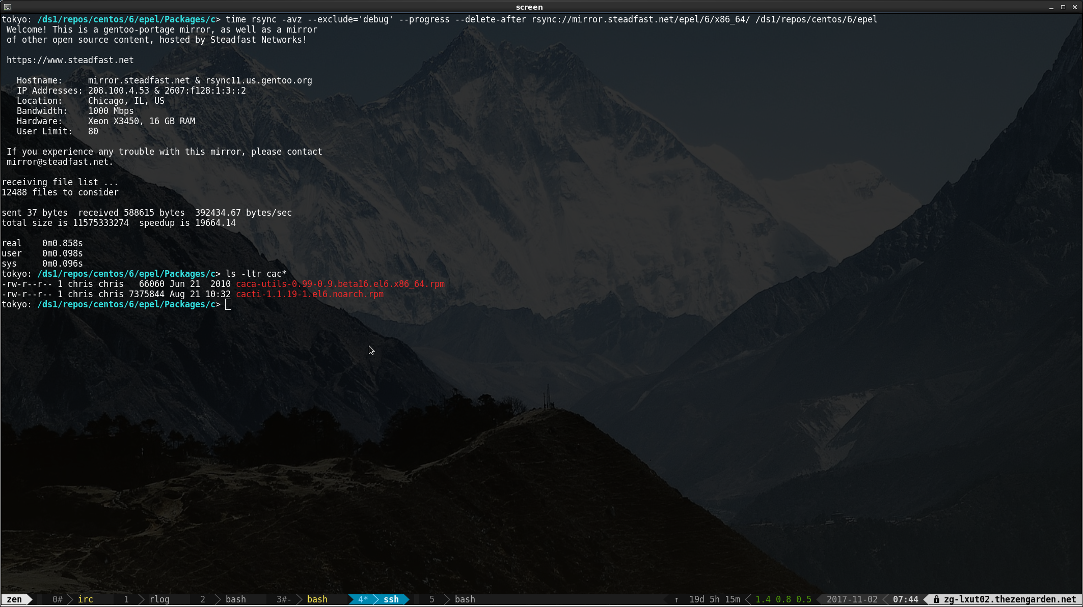Minimize the screen terminal window
Viewport: 1083px width, 607px height.
(1051, 7)
